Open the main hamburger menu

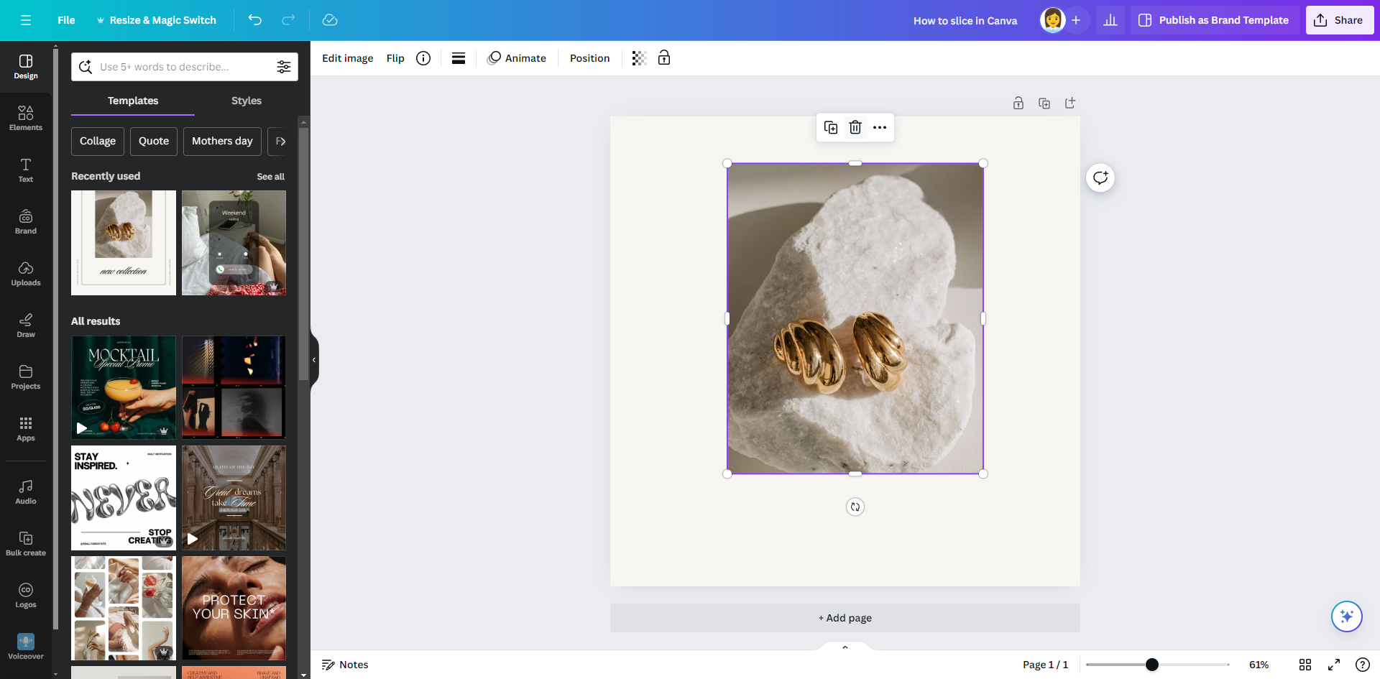pyautogui.click(x=26, y=20)
